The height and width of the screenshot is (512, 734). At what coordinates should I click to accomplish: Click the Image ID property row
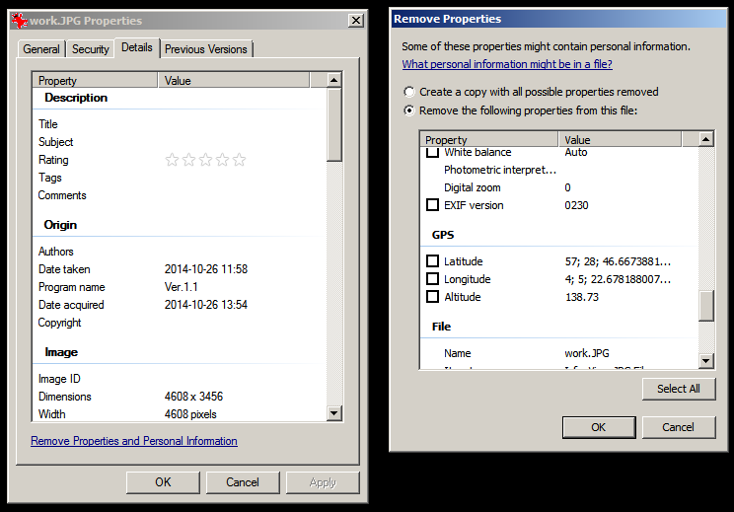180,379
